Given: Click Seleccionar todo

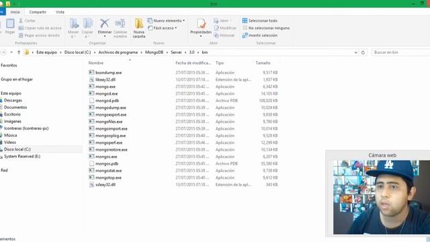Looking at the screenshot, I should 260,21.
